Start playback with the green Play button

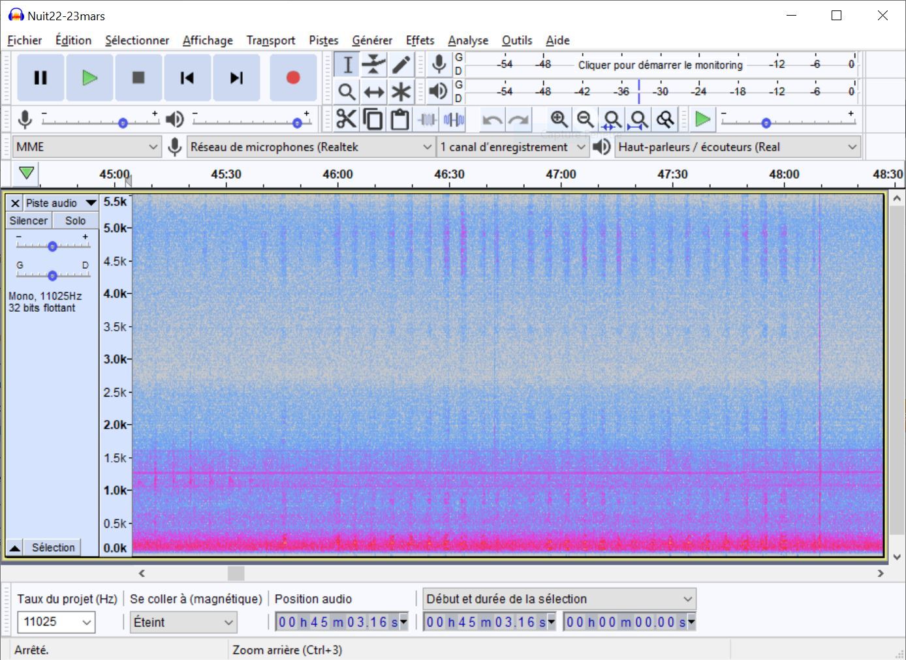pos(89,78)
